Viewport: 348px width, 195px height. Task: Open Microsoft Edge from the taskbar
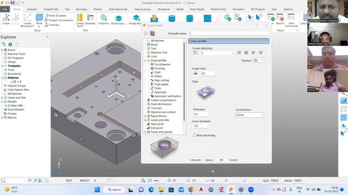[151, 190]
